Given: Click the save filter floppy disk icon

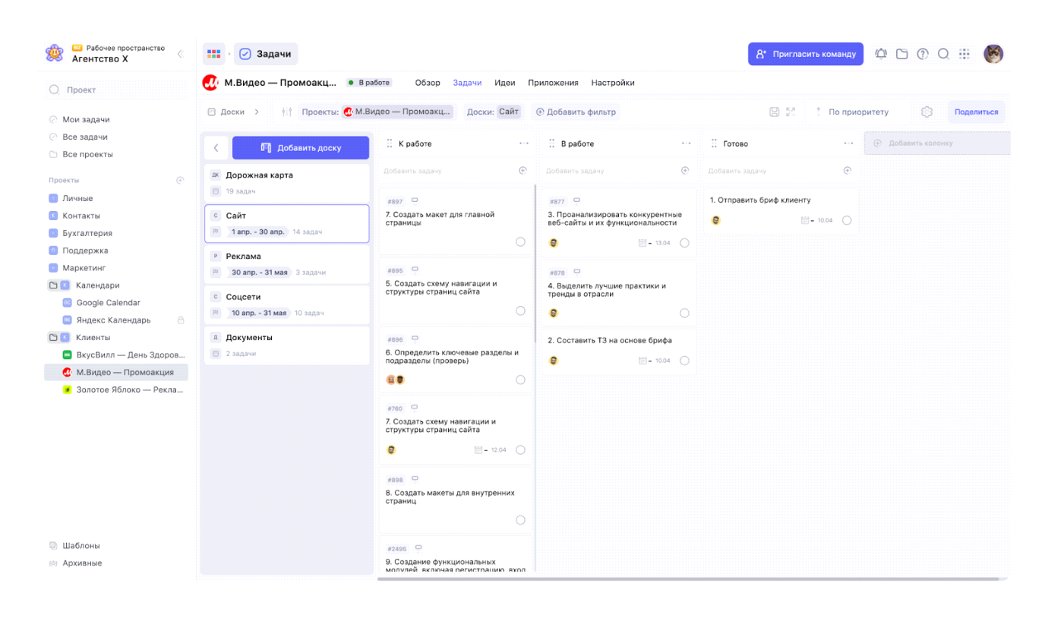Looking at the screenshot, I should click(x=774, y=112).
